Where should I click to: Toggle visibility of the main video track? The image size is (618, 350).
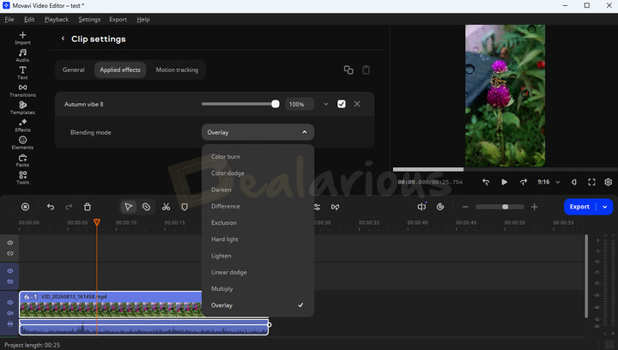(x=10, y=302)
